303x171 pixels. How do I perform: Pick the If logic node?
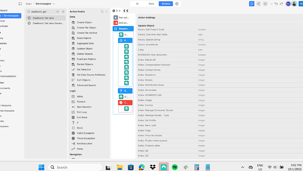(x=77, y=122)
